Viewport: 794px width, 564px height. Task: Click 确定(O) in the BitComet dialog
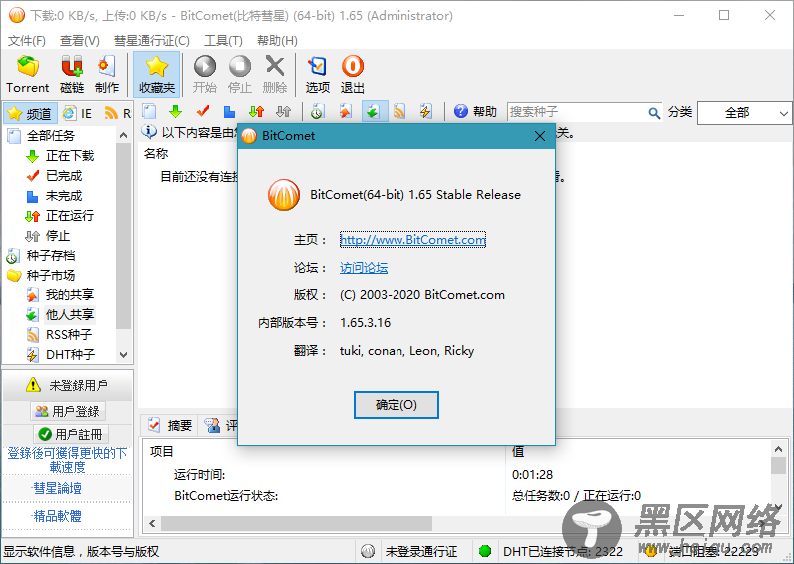click(396, 405)
